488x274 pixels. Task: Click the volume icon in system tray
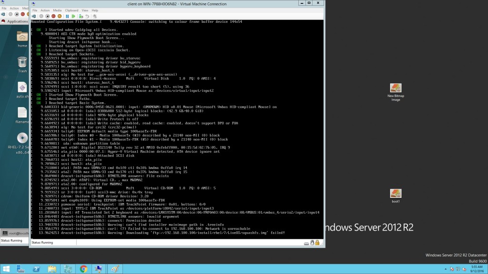pyautogui.click(x=464, y=269)
